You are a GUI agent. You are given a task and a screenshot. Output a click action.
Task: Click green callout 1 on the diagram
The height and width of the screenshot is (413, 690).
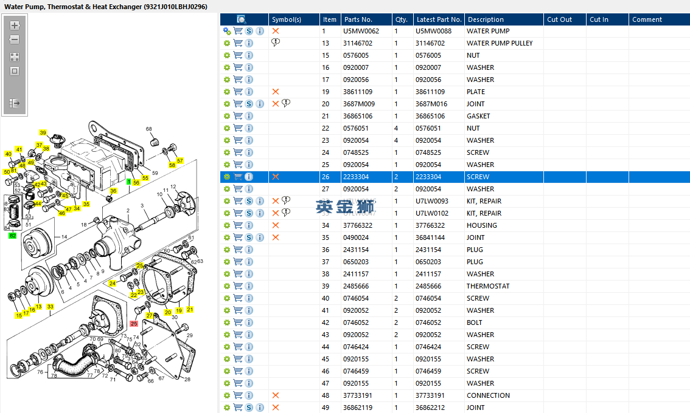coord(128,182)
